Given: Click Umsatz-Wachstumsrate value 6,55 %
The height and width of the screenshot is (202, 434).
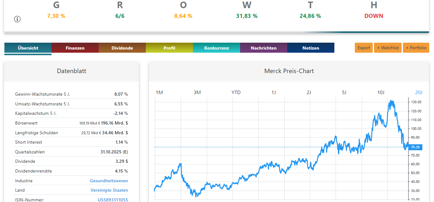Looking at the screenshot, I should [121, 104].
